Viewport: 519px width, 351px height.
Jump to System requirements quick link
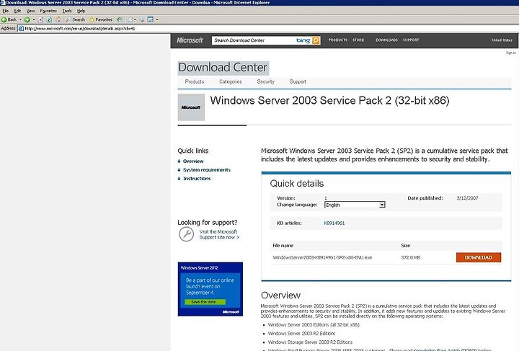(207, 169)
